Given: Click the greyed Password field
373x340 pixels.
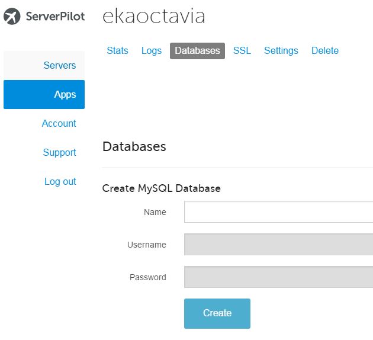Looking at the screenshot, I should click(278, 277).
